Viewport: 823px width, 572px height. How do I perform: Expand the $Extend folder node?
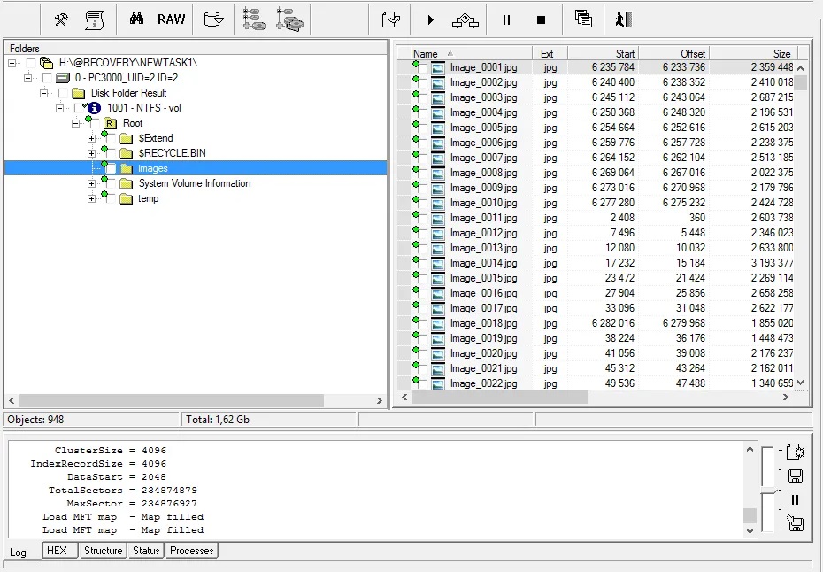tap(92, 138)
